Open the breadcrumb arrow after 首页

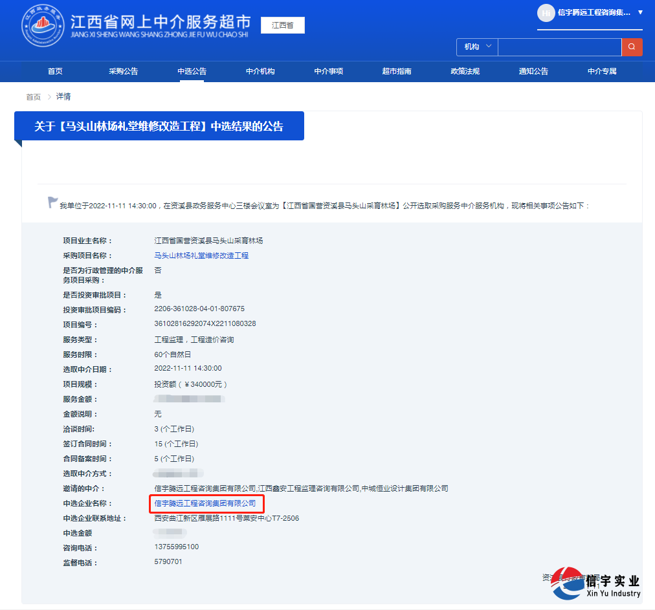point(49,96)
